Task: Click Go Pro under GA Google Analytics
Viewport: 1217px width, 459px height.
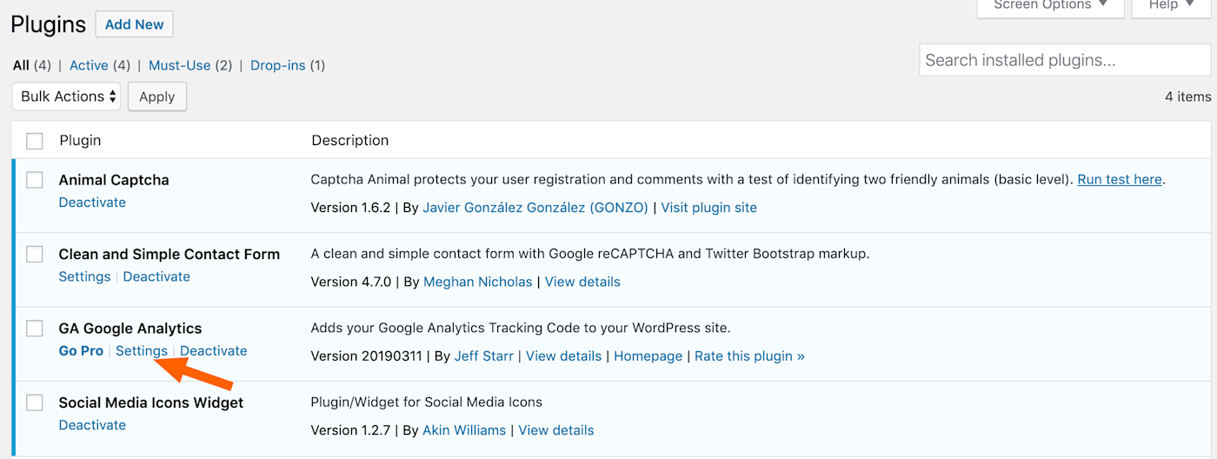Action: (81, 351)
